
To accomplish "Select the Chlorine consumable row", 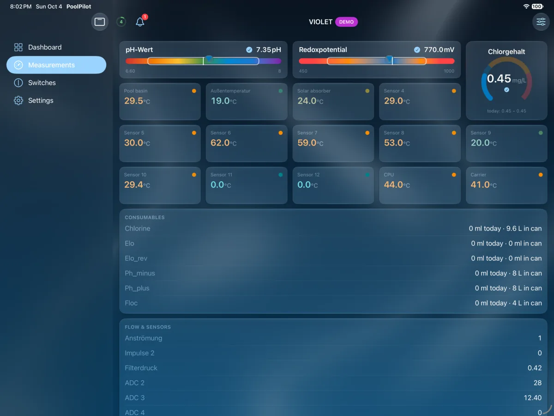I will click(x=333, y=228).
